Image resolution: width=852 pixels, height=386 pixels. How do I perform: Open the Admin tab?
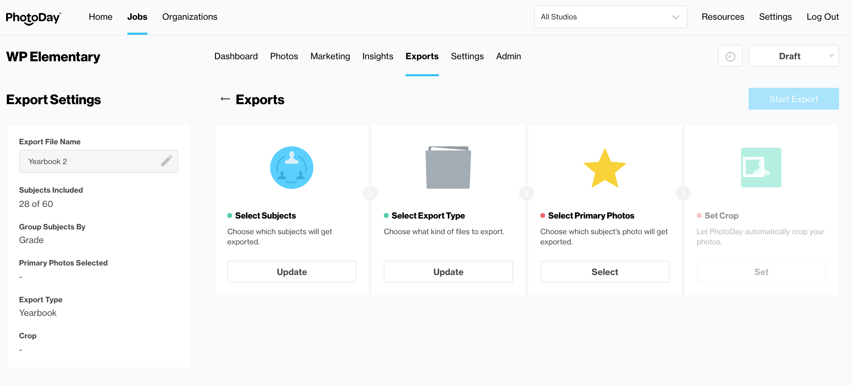coord(508,56)
